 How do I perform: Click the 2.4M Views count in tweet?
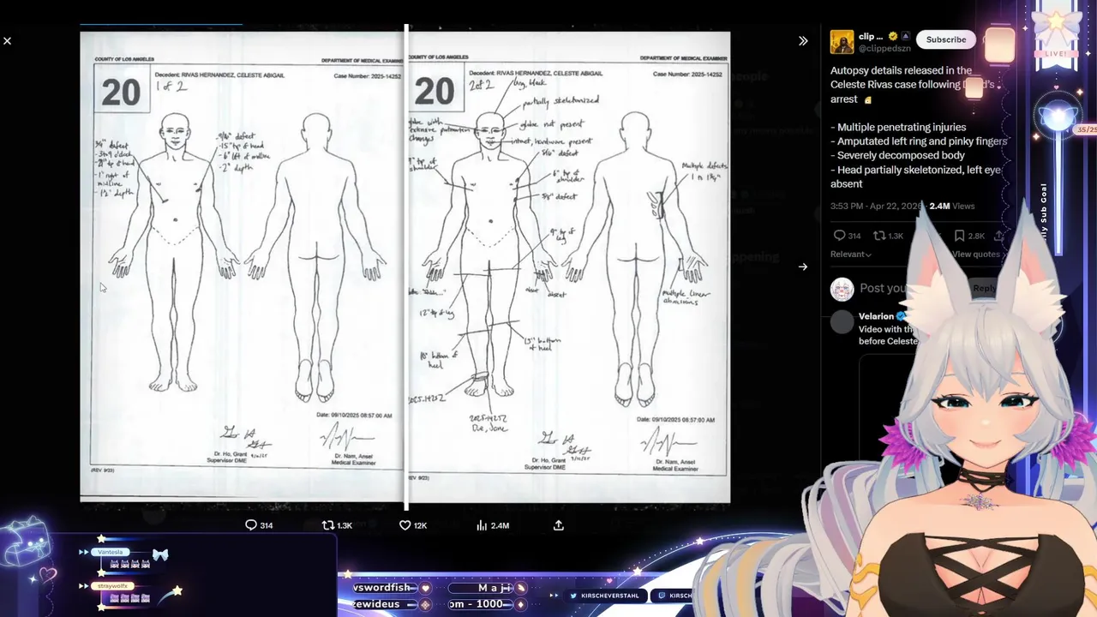pyautogui.click(x=952, y=206)
